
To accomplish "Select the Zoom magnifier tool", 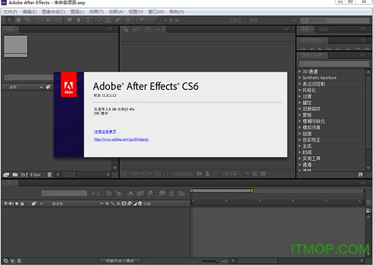I will click(x=28, y=20).
